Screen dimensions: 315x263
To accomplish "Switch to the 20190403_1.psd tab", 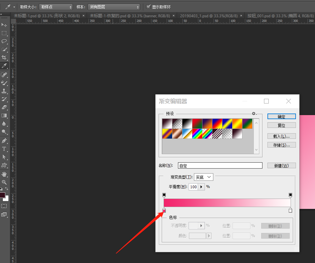I will pos(209,16).
